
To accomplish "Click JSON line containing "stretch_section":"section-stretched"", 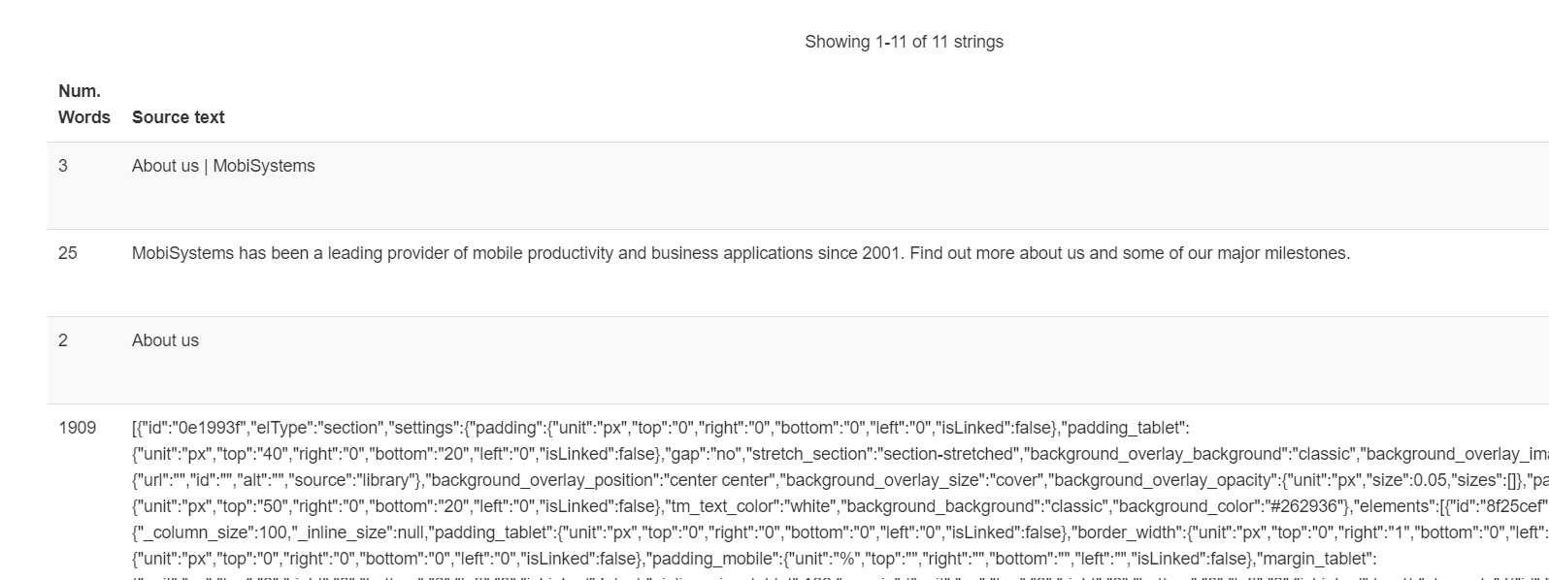I will [840, 454].
